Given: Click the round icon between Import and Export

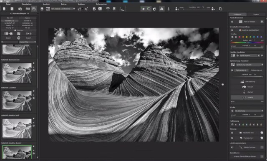Looking at the screenshot, I should pos(18,38).
